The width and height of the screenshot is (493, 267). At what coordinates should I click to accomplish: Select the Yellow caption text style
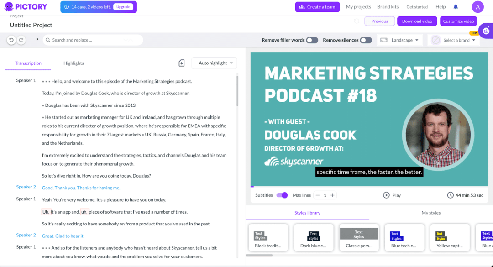coord(450,237)
